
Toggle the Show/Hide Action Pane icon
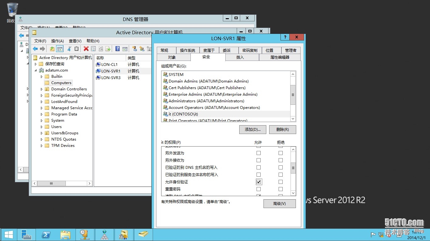pos(125,49)
